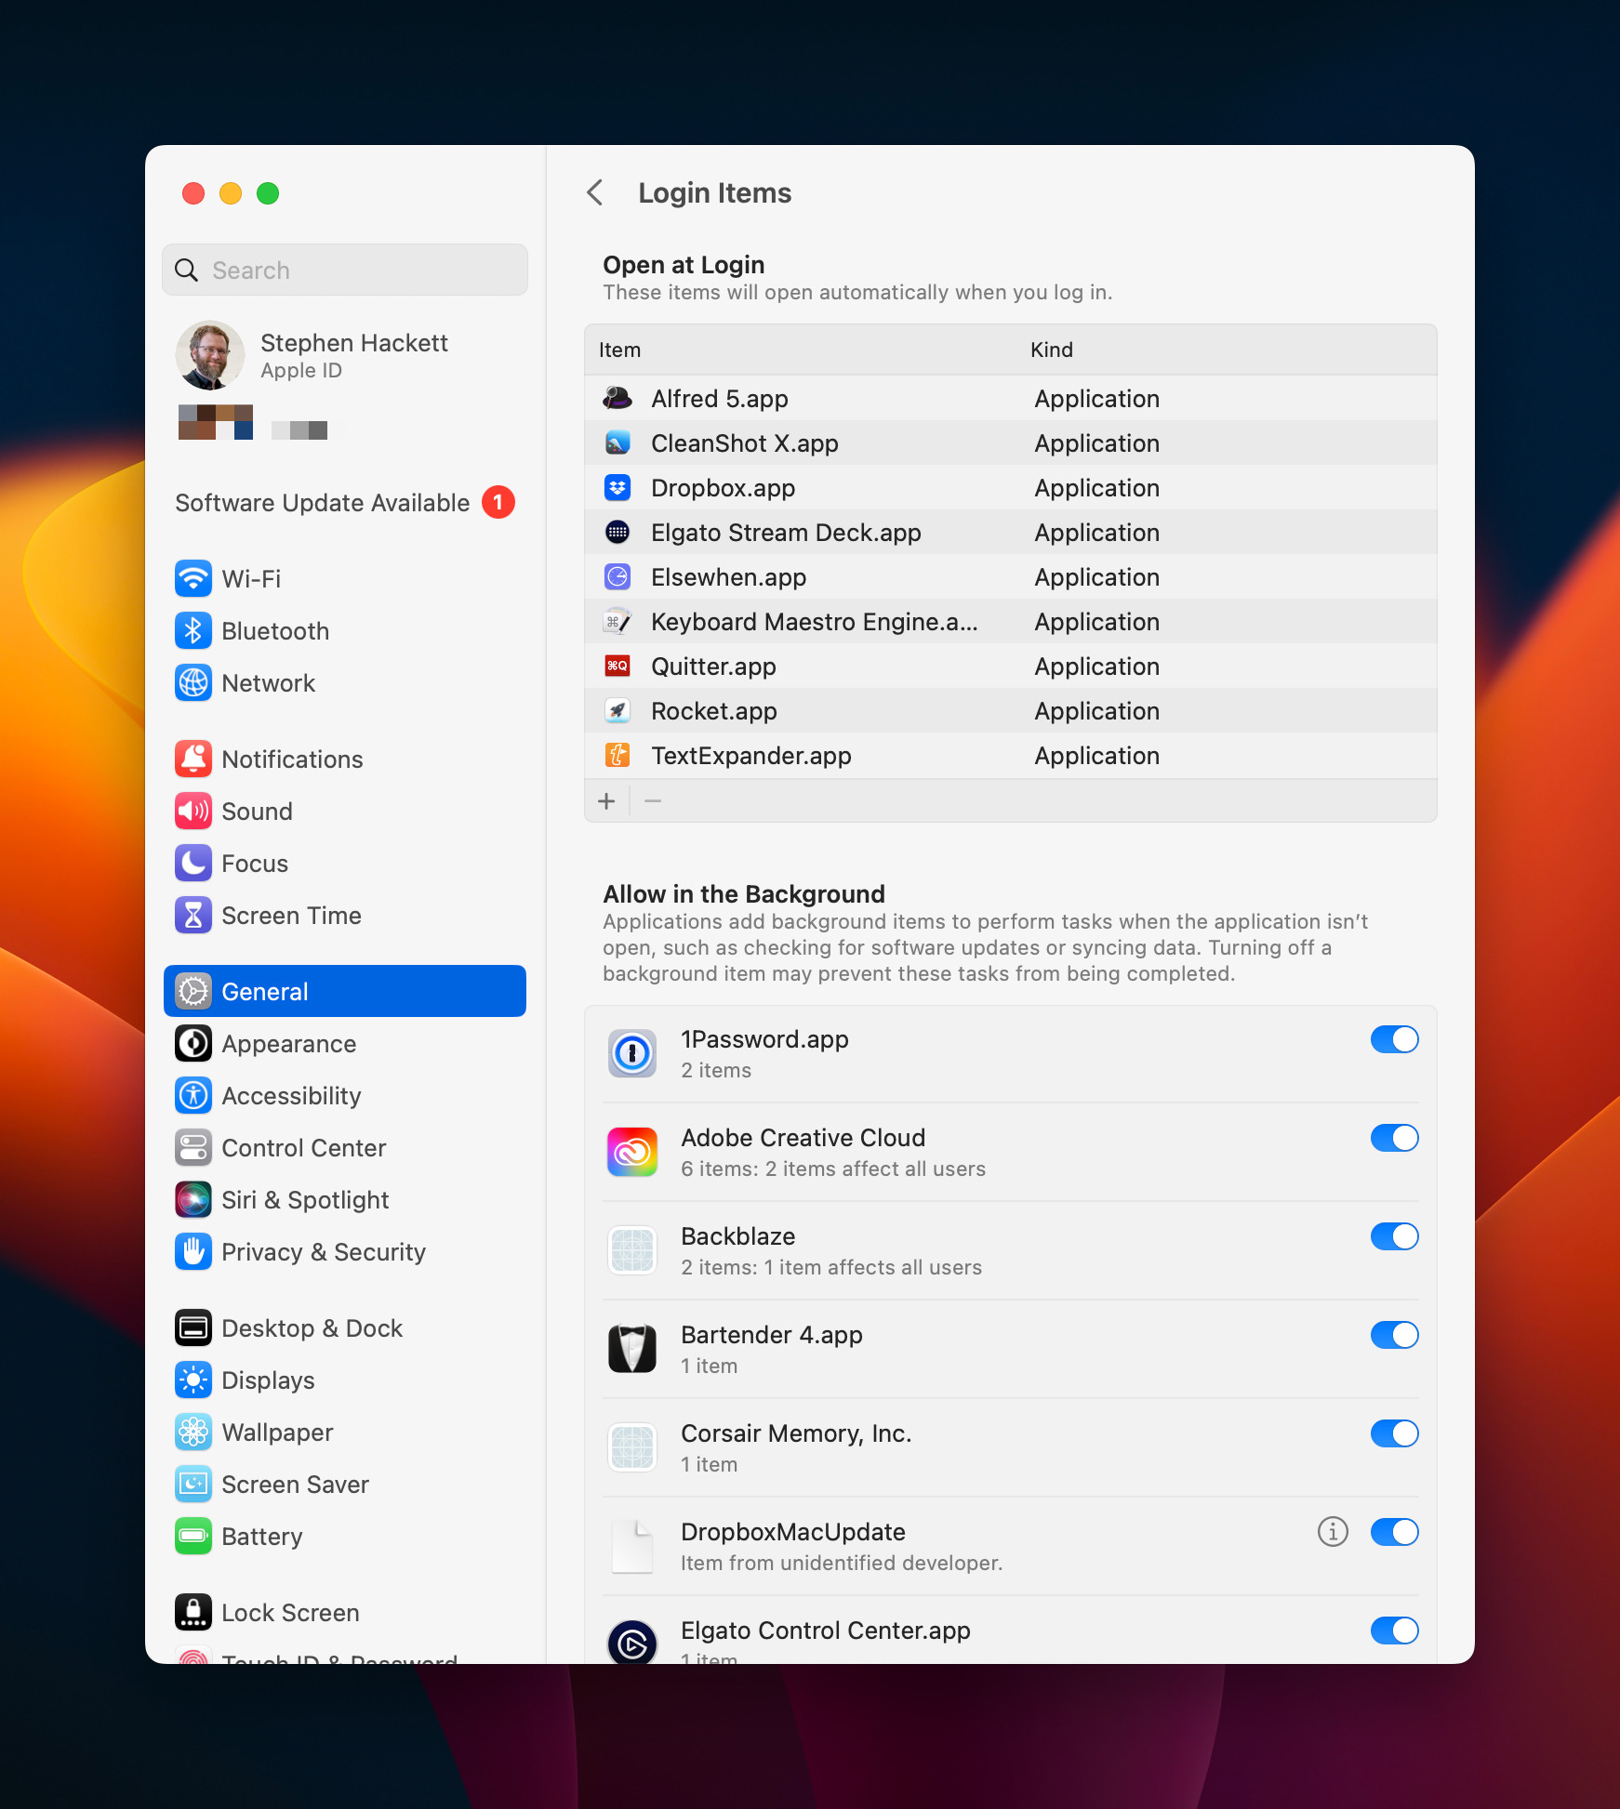Click the Notifications bell icon
The width and height of the screenshot is (1620, 1809).
193,759
